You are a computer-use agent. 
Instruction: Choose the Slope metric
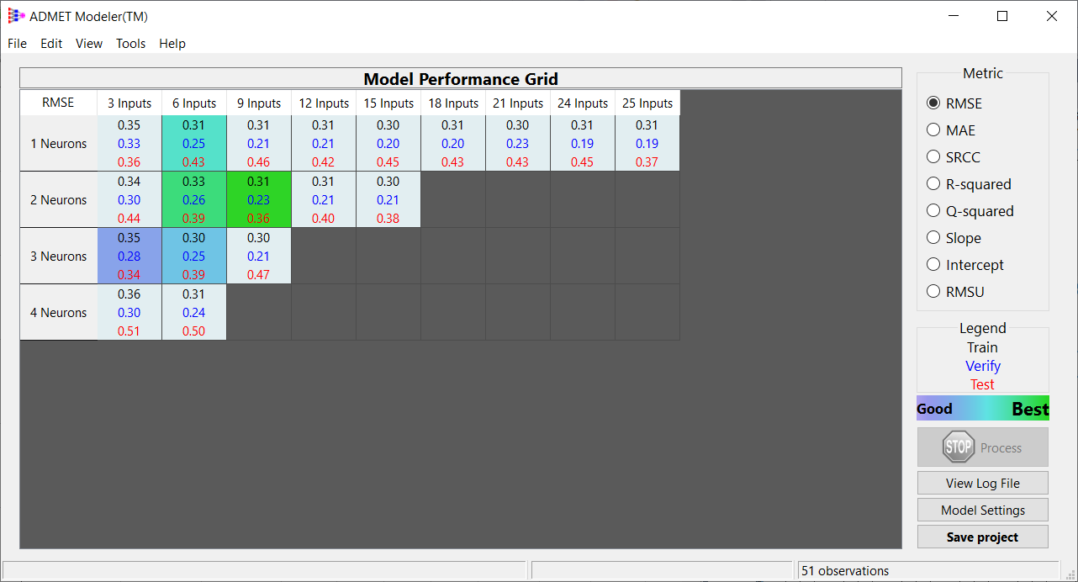tap(933, 238)
